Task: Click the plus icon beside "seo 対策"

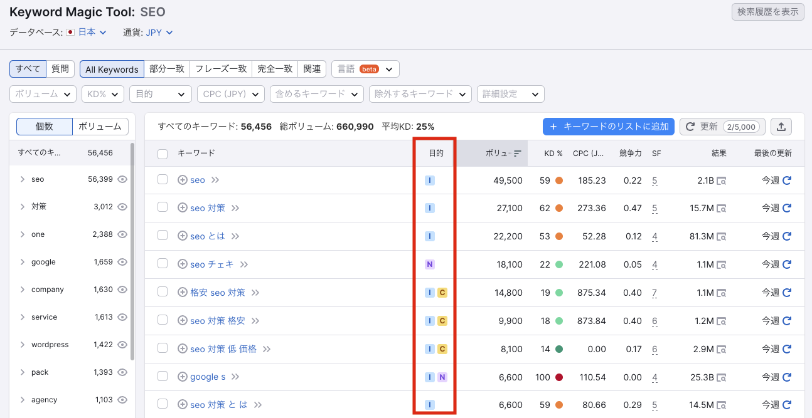Action: click(x=183, y=207)
